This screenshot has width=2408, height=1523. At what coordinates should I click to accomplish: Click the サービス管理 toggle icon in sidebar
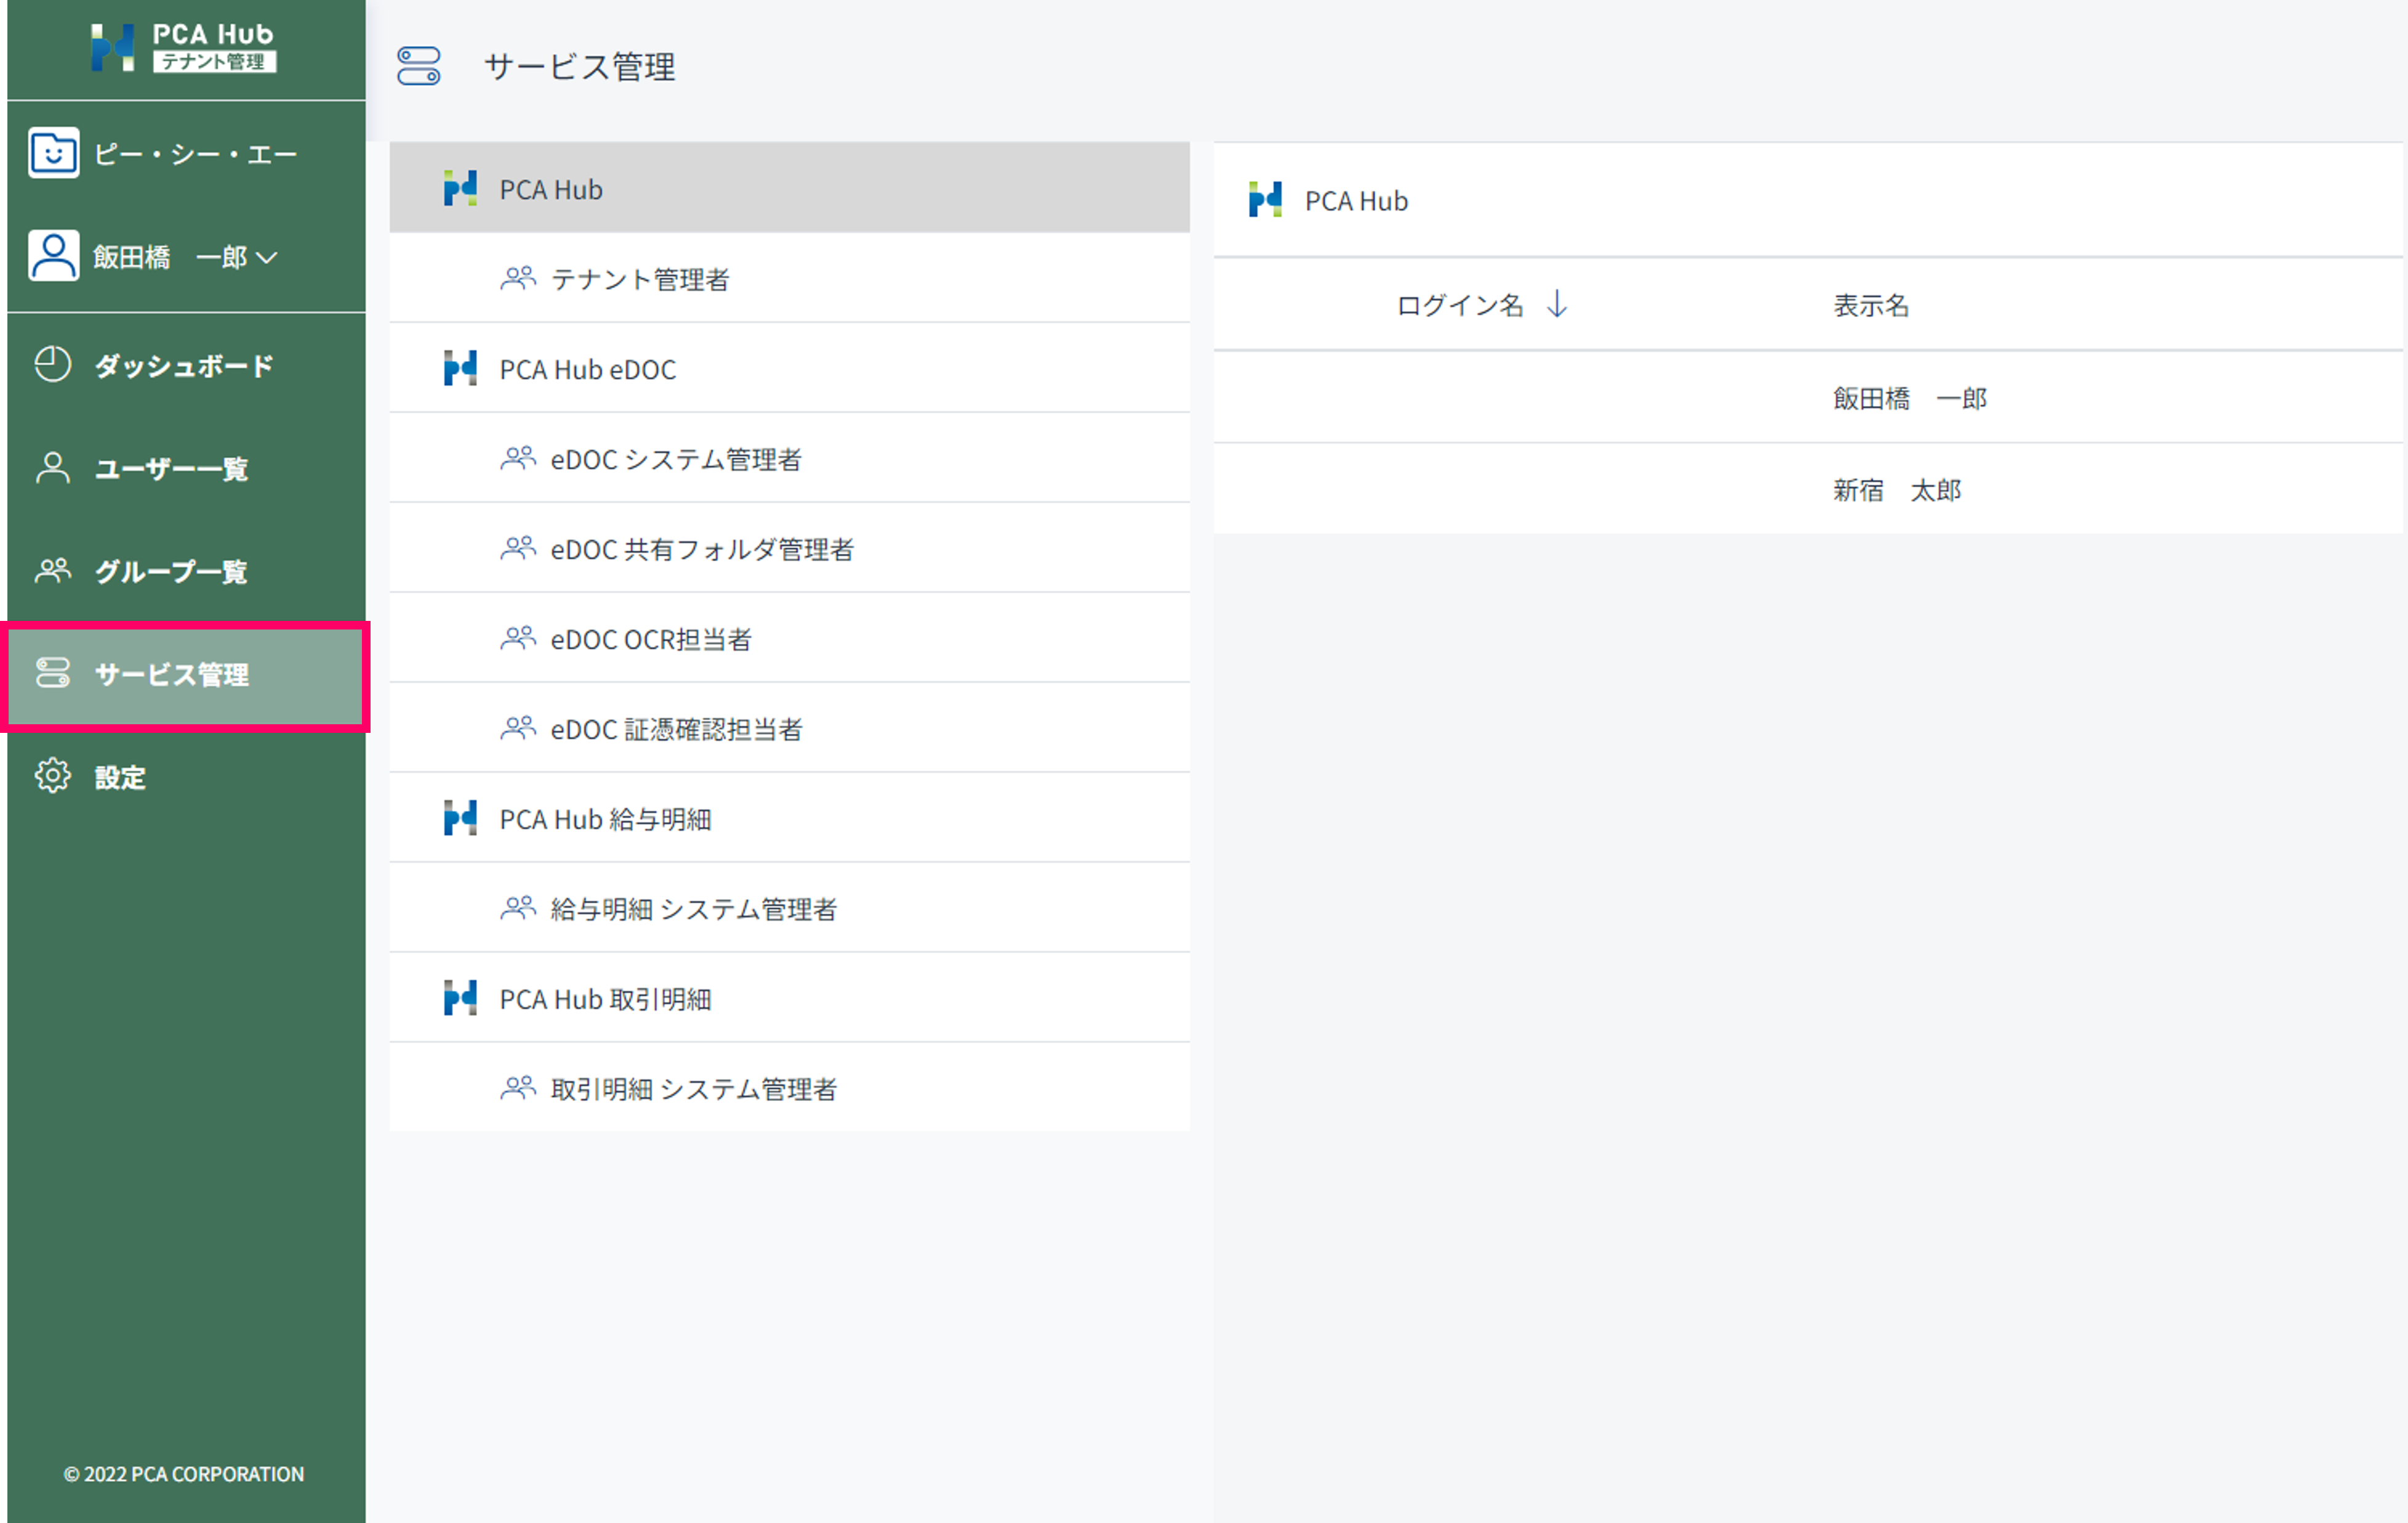point(53,673)
